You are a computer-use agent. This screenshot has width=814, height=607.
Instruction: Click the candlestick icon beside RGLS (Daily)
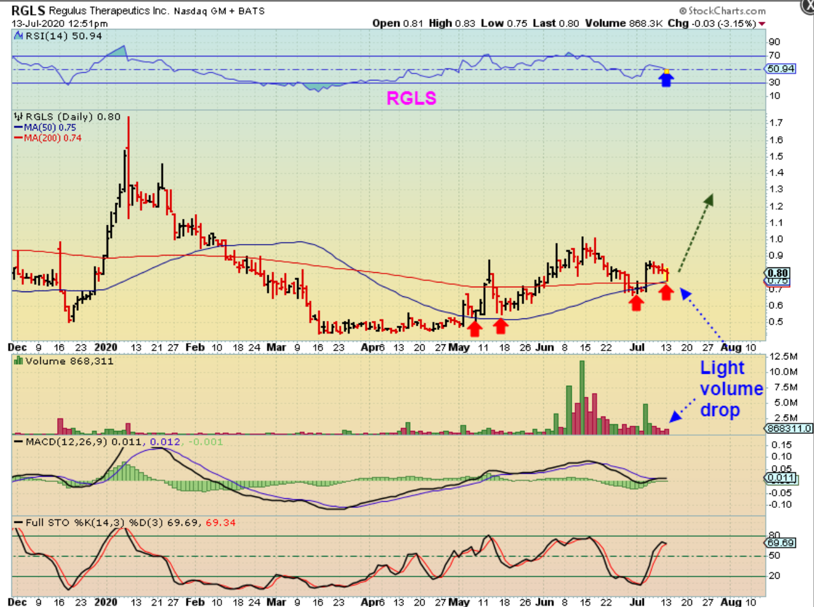(x=18, y=117)
